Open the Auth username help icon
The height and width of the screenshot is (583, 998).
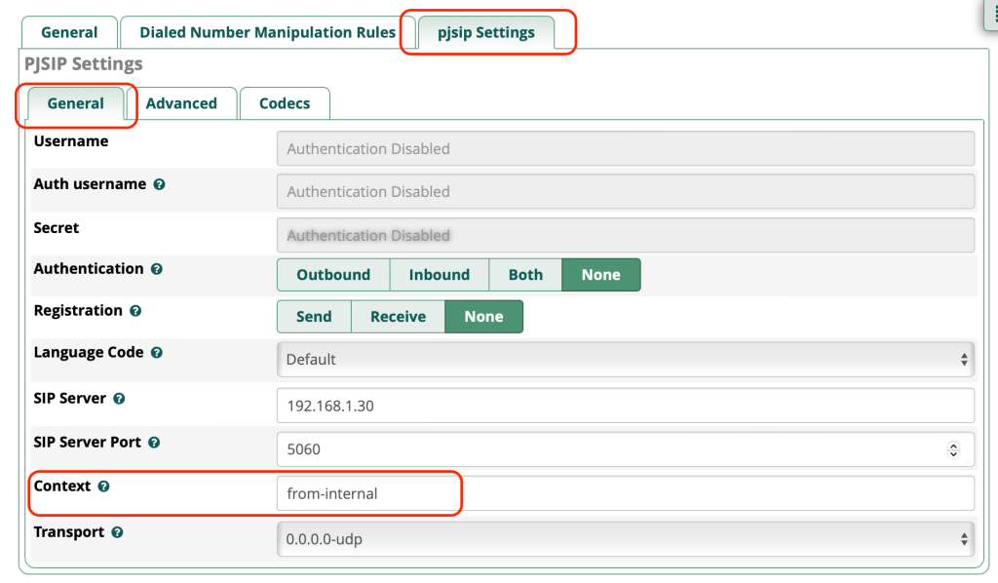159,184
